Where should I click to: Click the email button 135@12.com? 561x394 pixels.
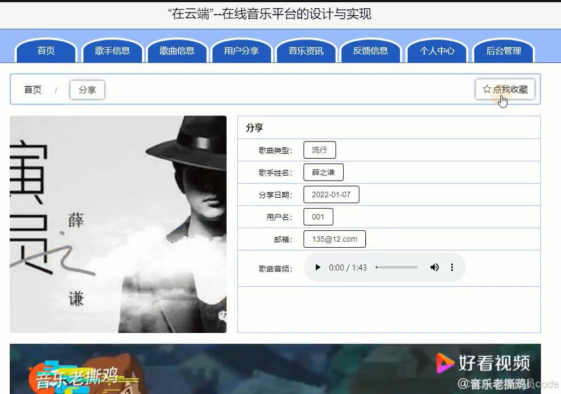coord(334,238)
